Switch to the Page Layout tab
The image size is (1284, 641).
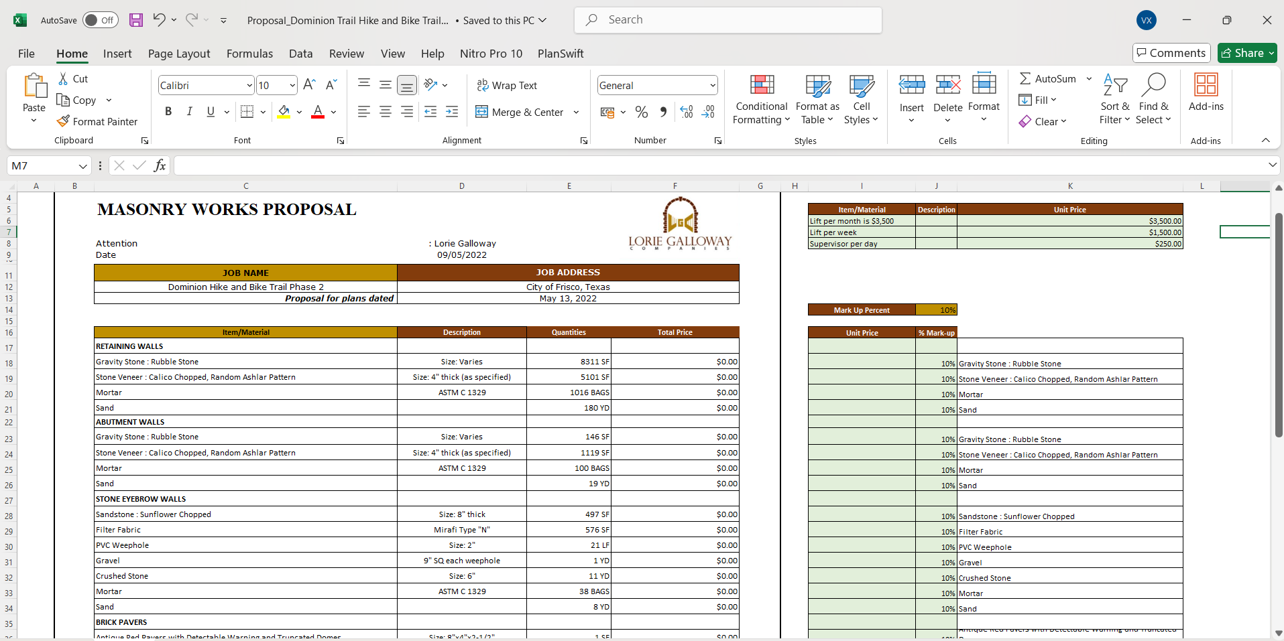(179, 54)
